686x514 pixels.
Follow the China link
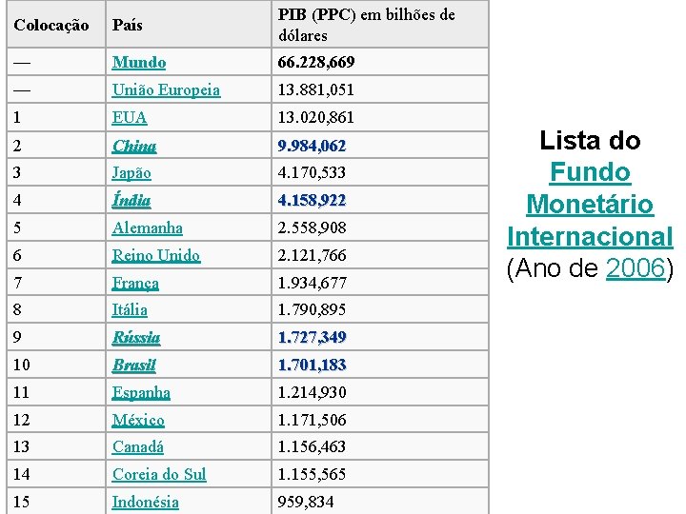pos(134,146)
